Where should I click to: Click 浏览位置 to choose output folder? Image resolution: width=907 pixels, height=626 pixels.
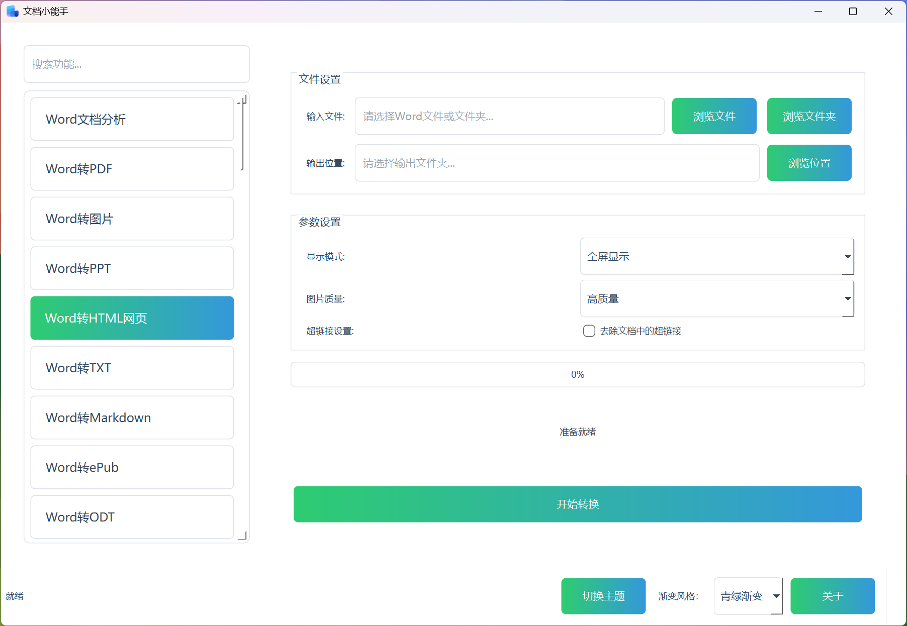click(x=808, y=162)
